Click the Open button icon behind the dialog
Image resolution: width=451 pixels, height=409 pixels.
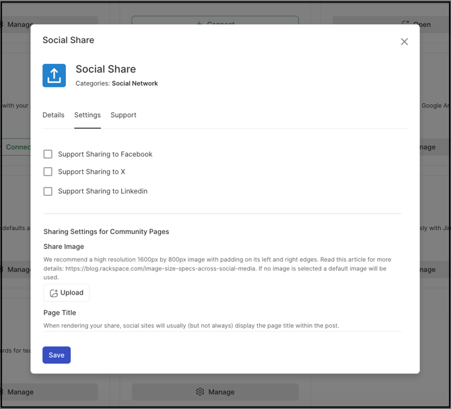(405, 24)
